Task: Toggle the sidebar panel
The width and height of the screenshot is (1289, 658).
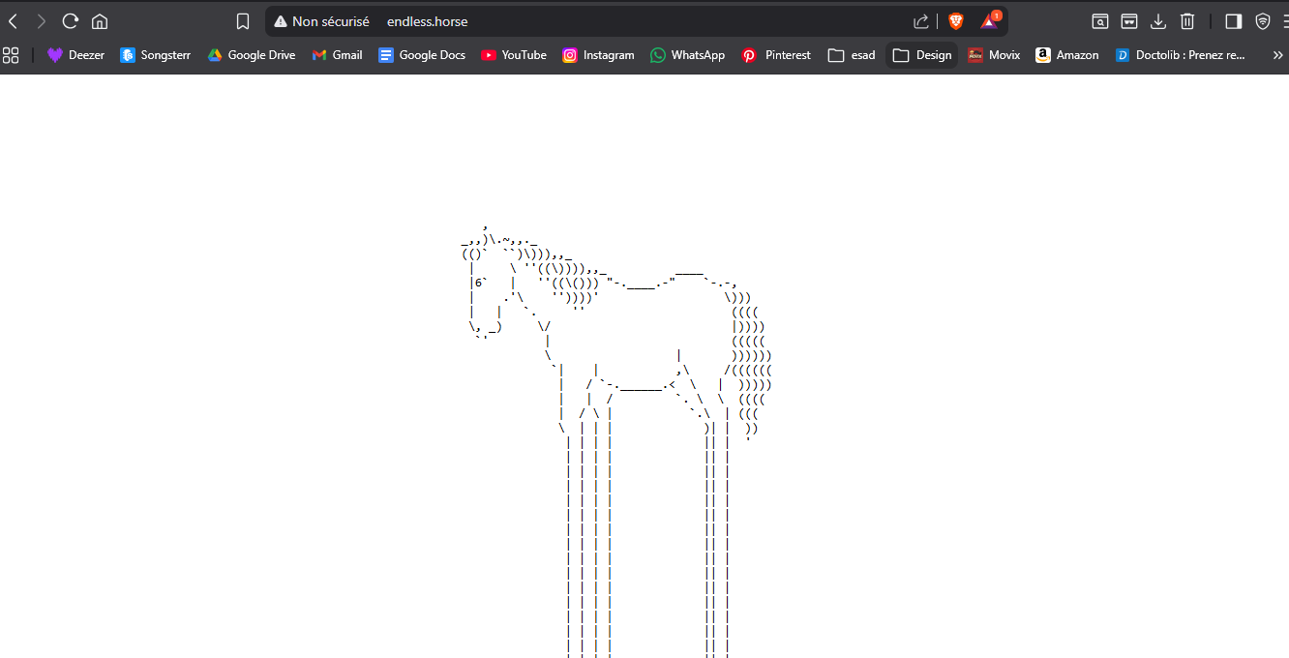Action: (1233, 21)
